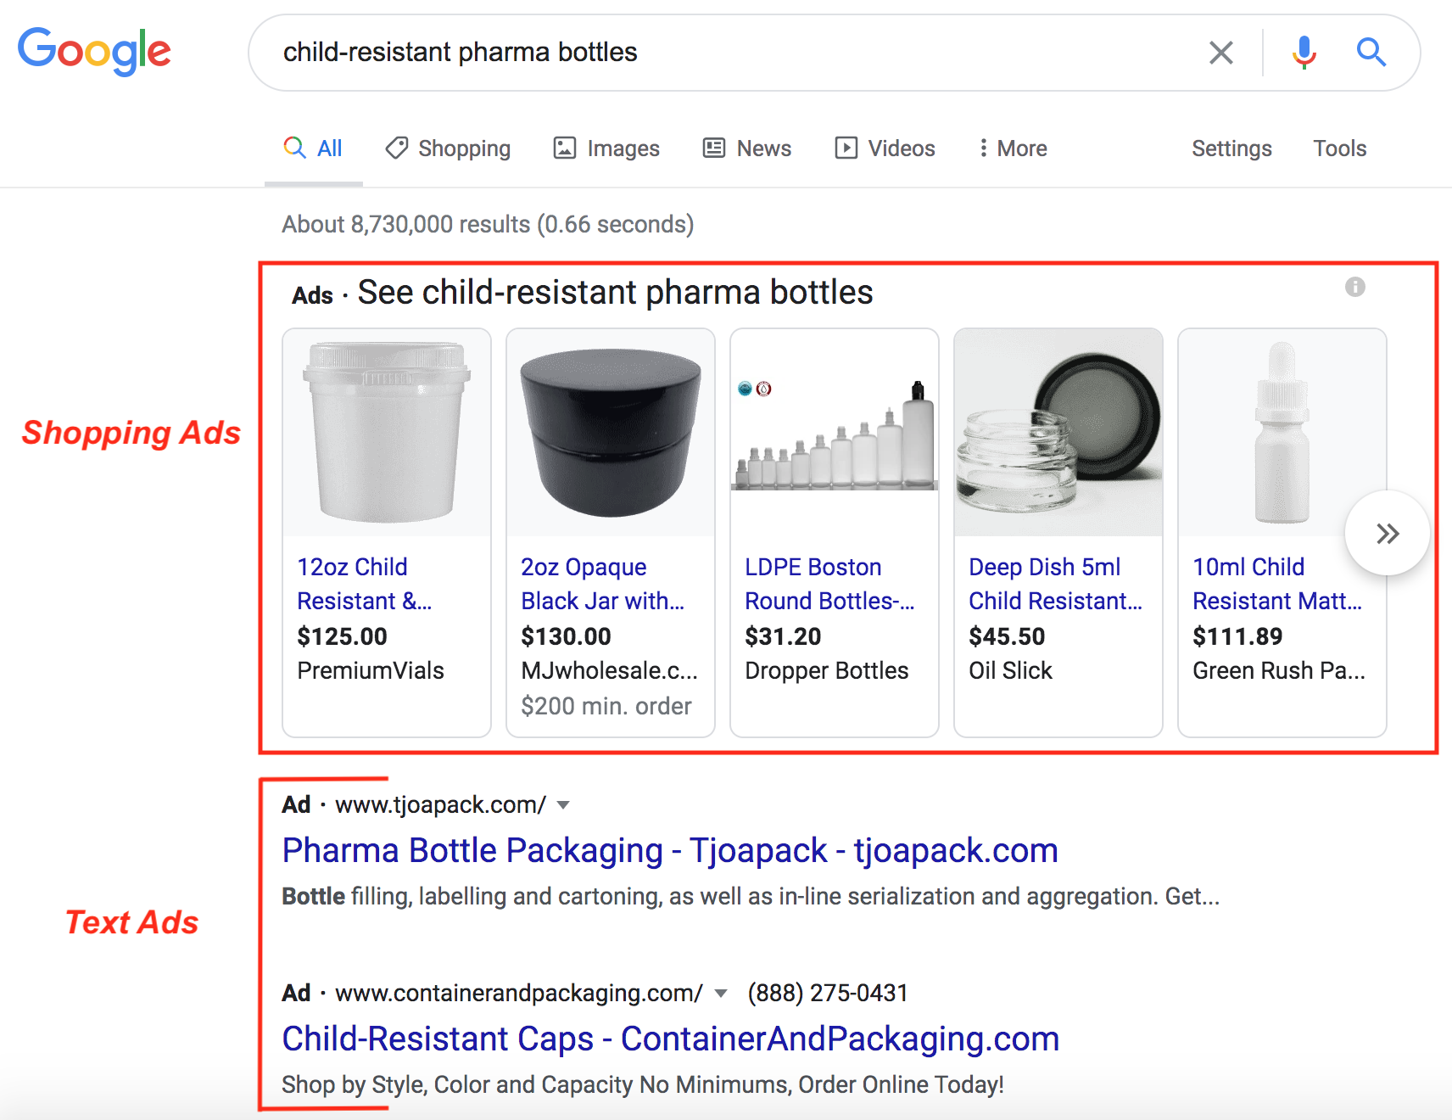
Task: Click the $31.20 price
Action: [x=783, y=636]
